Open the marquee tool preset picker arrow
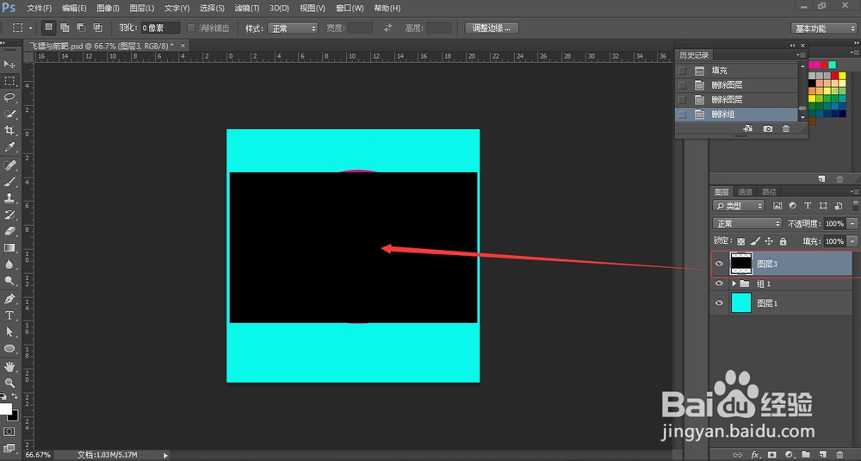Screen dimensions: 861x461 30,28
